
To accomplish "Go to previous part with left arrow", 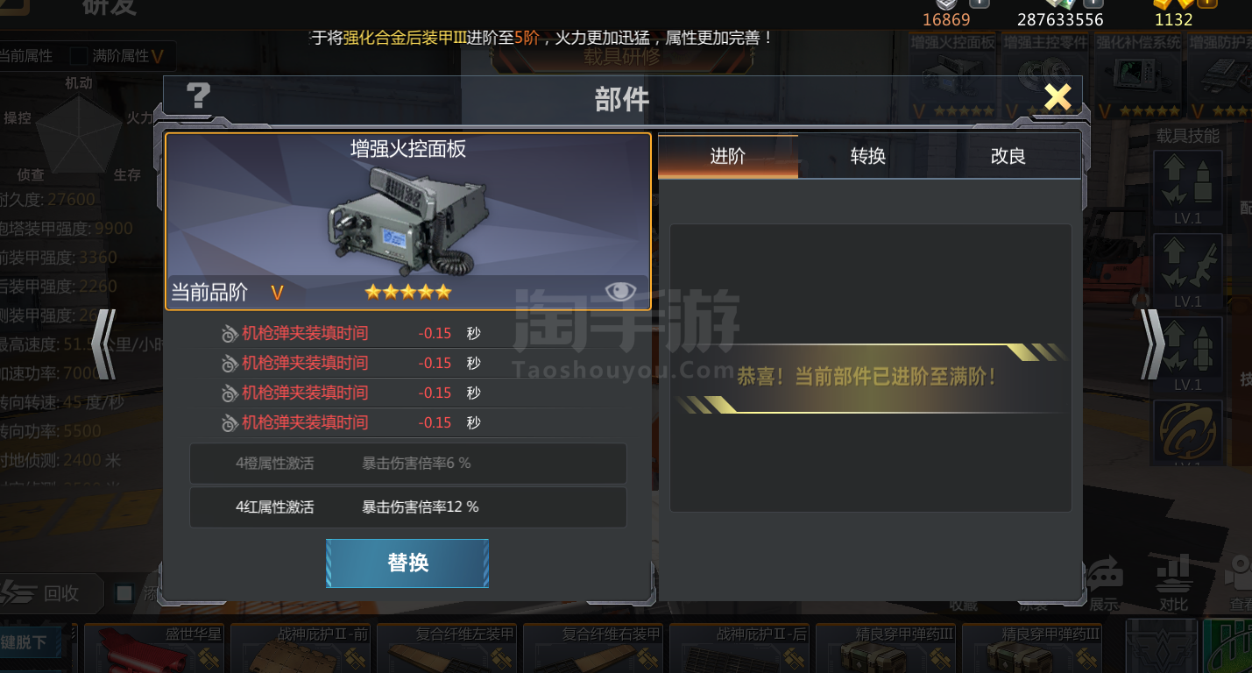I will point(103,344).
